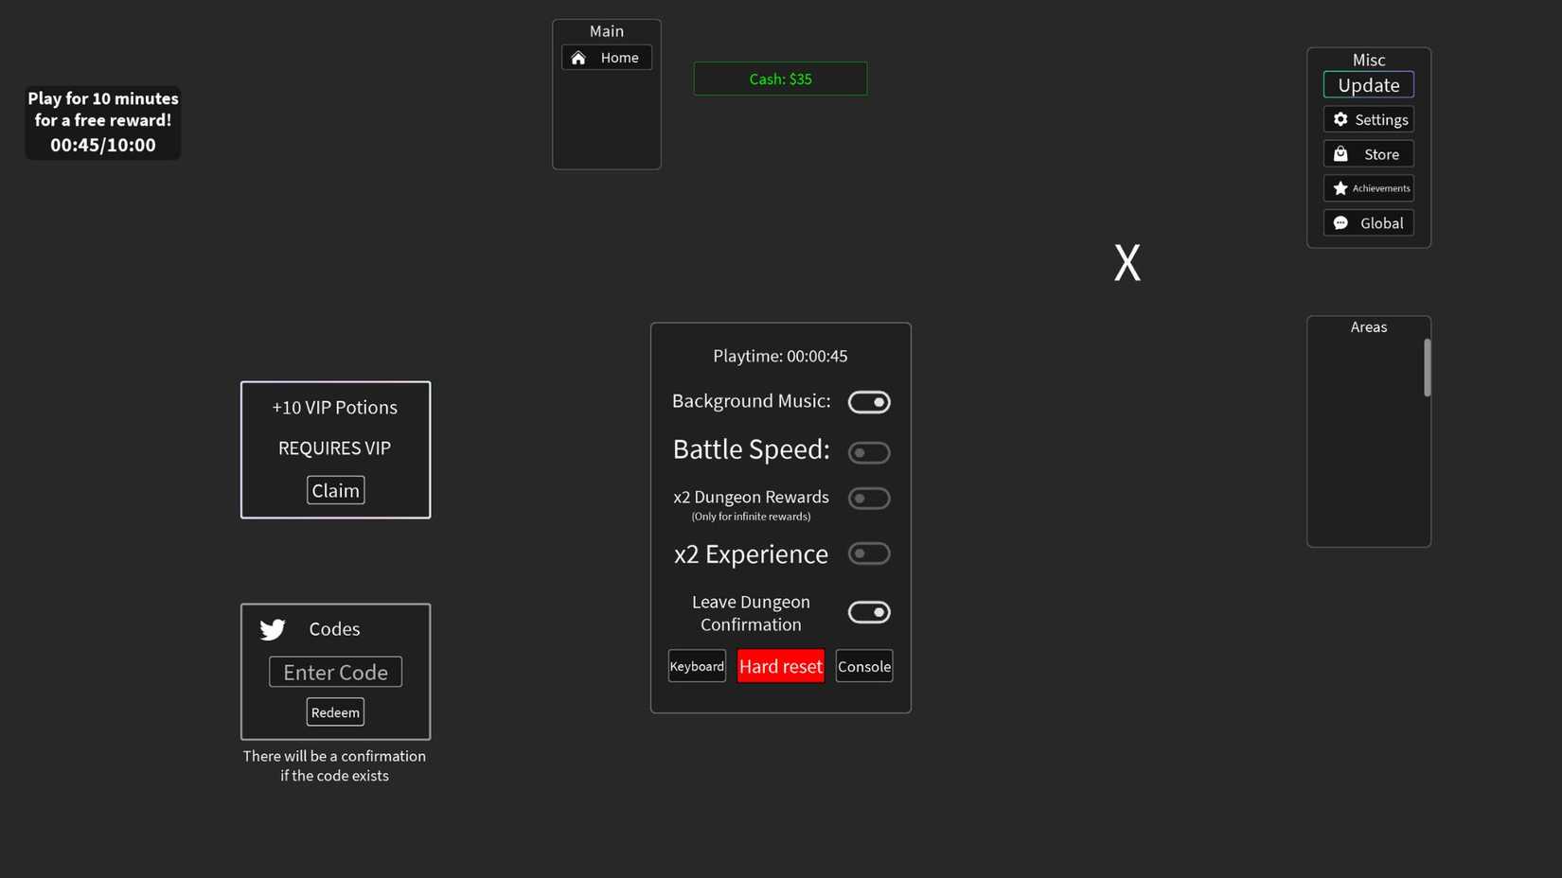Click the Enter Code input field
The height and width of the screenshot is (878, 1562).
[x=335, y=671]
